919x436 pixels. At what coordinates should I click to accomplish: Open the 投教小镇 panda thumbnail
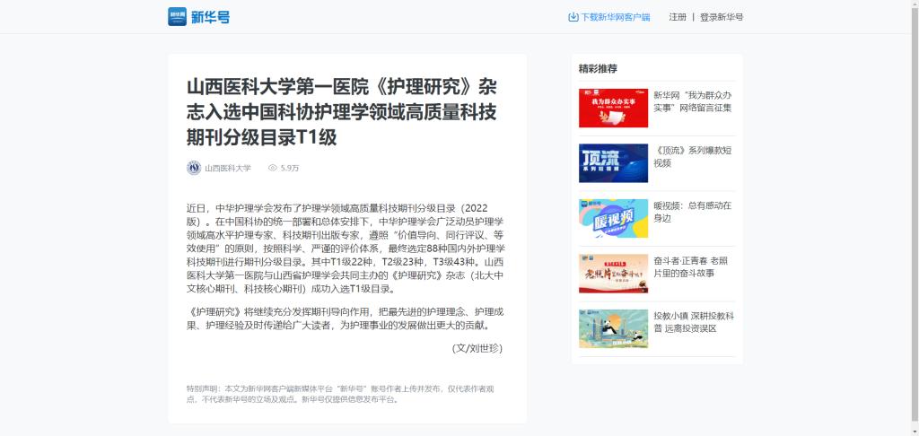point(613,328)
